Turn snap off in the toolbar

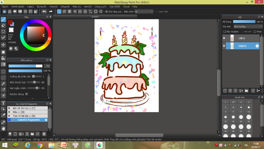point(59,11)
